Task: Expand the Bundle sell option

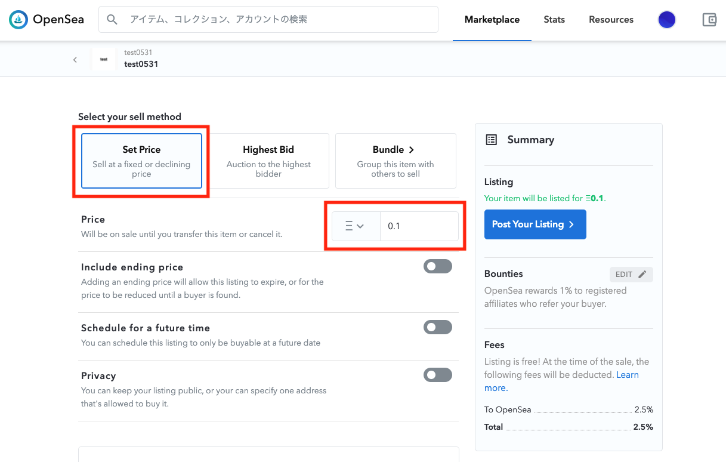Action: tap(396, 161)
